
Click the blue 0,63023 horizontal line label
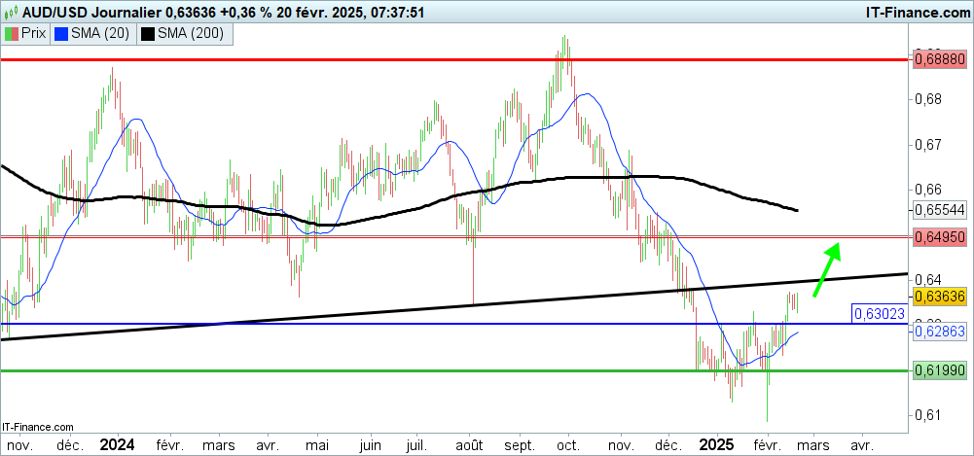pos(878,314)
